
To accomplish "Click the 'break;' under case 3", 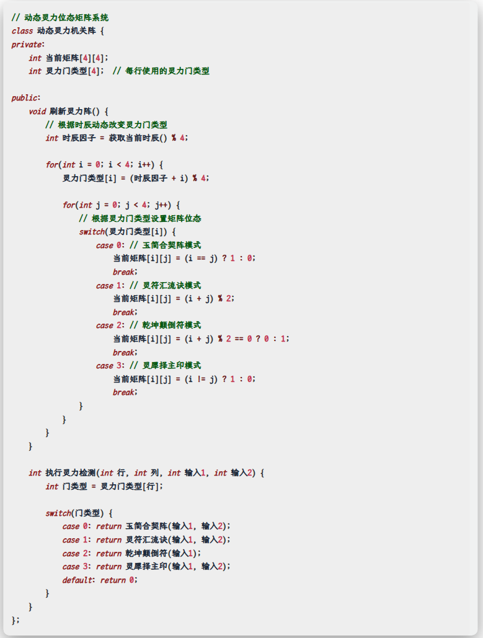I will [x=125, y=392].
